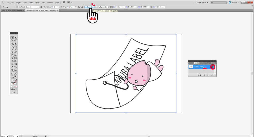Screen dimensions: 254x137
Task: Expand Min Area value flyout arrow
Action: [x=76, y=7]
